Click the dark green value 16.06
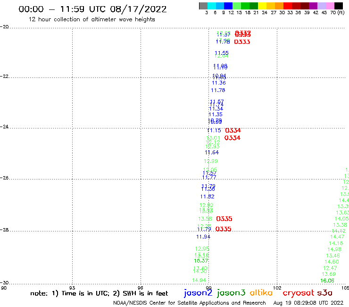This screenshot has width=349, height=307. (327, 281)
